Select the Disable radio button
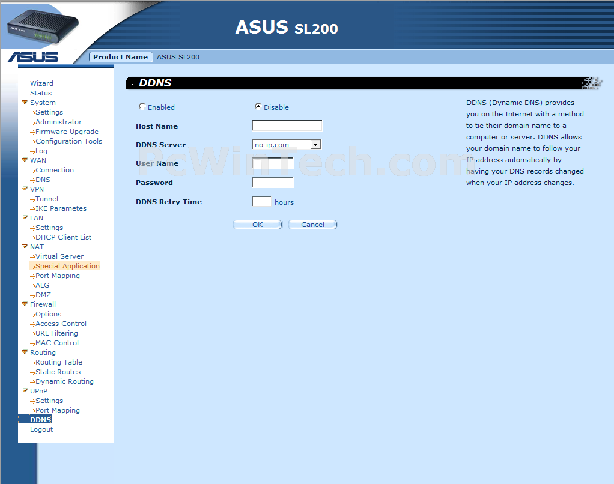 [x=258, y=106]
